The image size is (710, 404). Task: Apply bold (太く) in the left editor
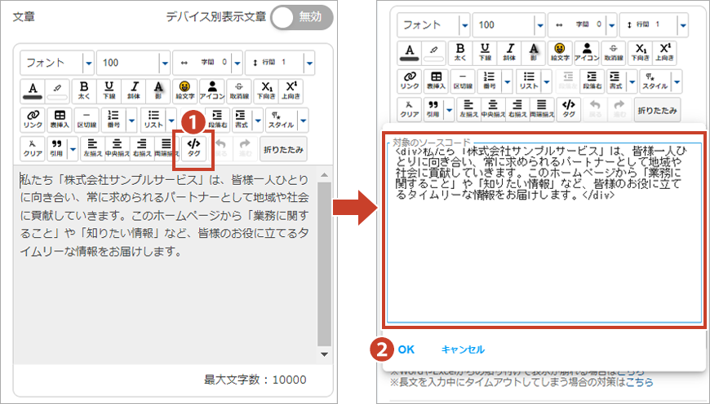pos(82,90)
